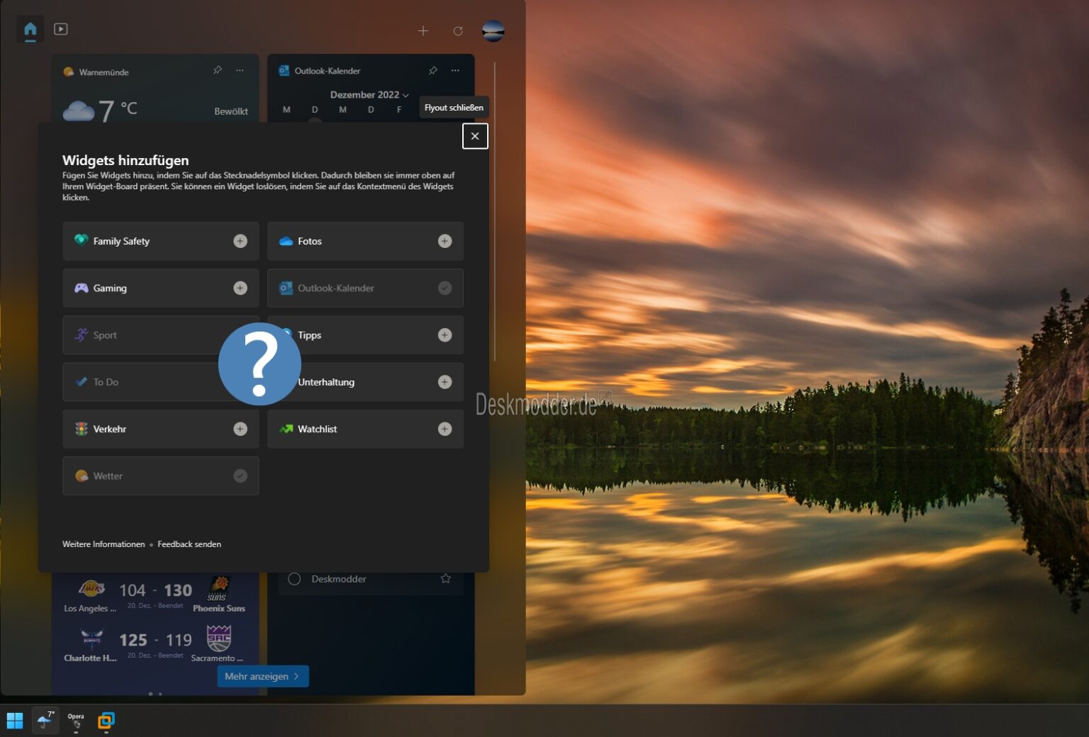Refresh the widget board
The height and width of the screenshot is (737, 1089).
pyautogui.click(x=458, y=30)
